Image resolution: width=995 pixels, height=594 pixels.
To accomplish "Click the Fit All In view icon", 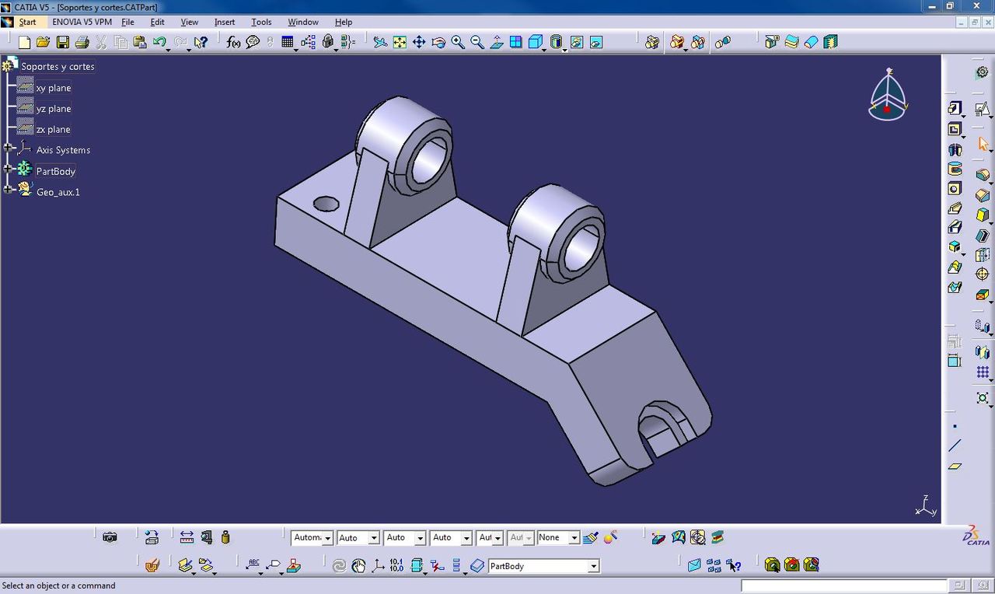I will pyautogui.click(x=400, y=42).
